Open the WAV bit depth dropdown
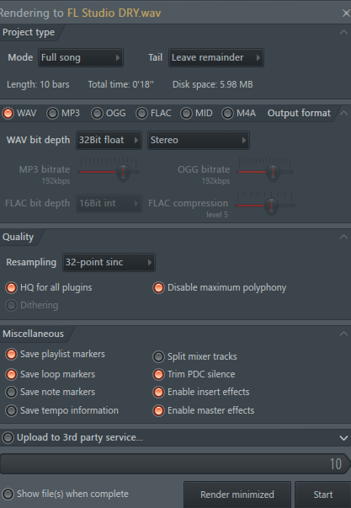Viewport: 351px width, 508px height. (109, 141)
